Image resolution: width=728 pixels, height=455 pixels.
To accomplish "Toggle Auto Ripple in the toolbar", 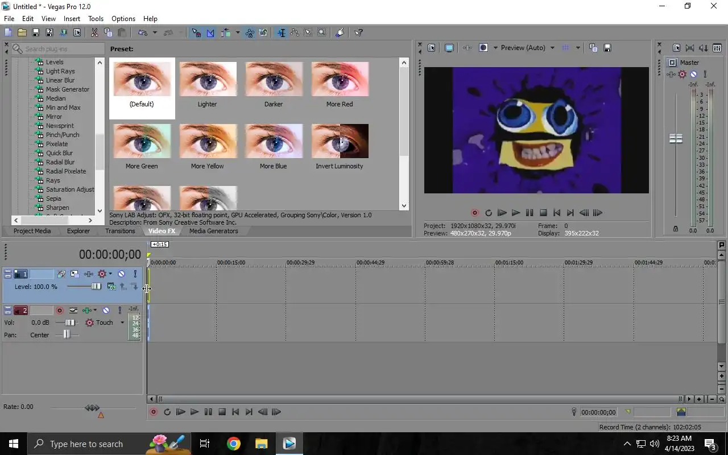I will [x=226, y=33].
